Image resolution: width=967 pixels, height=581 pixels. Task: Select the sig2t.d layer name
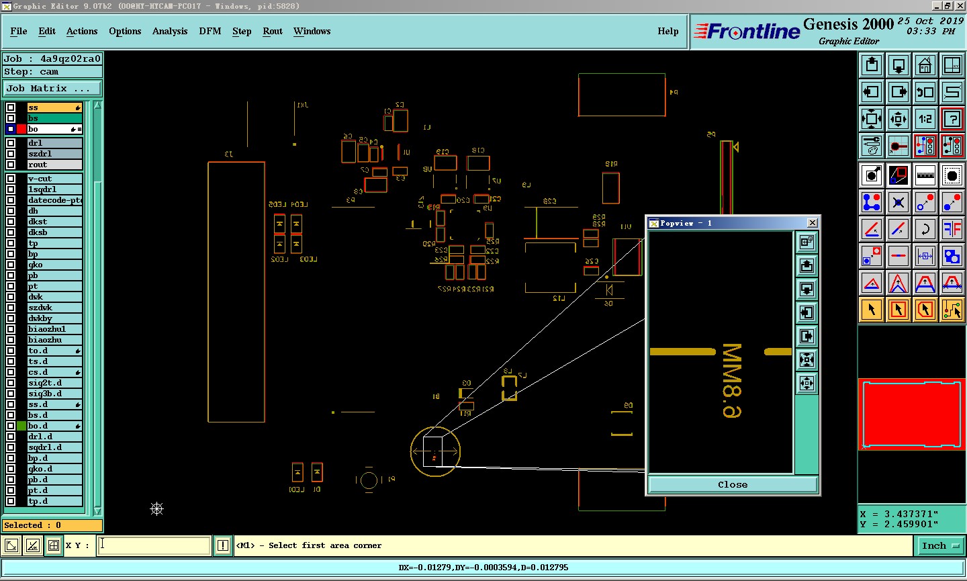point(54,383)
